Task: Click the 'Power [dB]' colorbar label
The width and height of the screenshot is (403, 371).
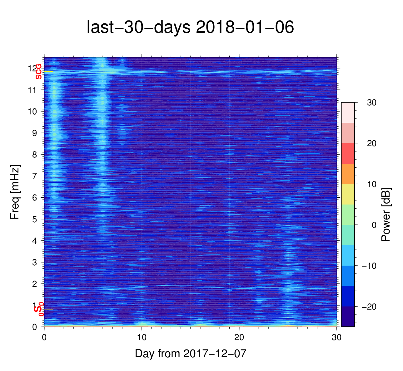Action: pyautogui.click(x=386, y=214)
